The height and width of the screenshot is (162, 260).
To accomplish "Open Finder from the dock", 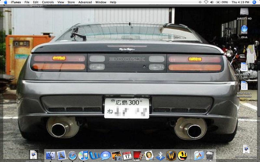I will pyautogui.click(x=51, y=156).
